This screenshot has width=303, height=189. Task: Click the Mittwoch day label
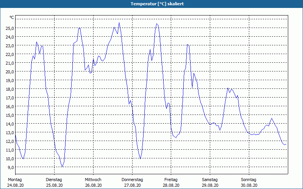pyautogui.click(x=93, y=180)
